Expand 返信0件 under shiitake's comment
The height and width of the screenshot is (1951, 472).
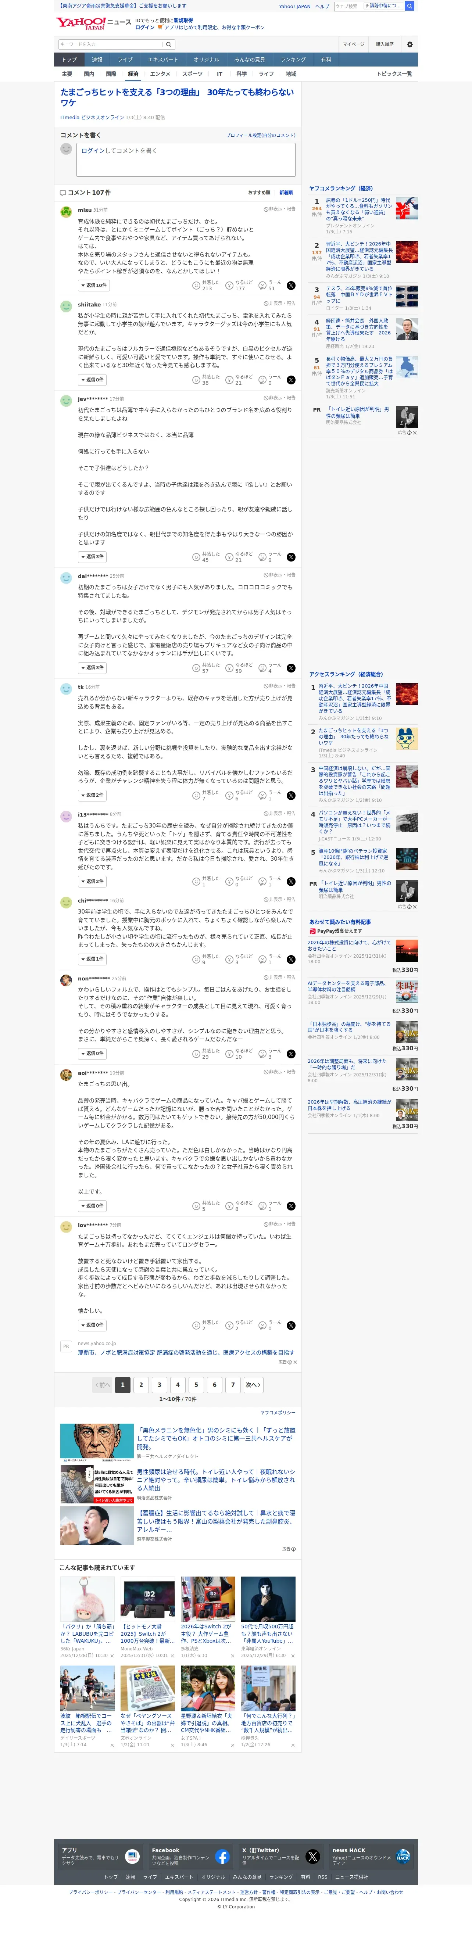(92, 380)
